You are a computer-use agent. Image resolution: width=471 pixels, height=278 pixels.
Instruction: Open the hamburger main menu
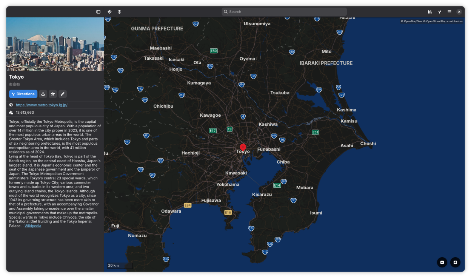point(449,12)
